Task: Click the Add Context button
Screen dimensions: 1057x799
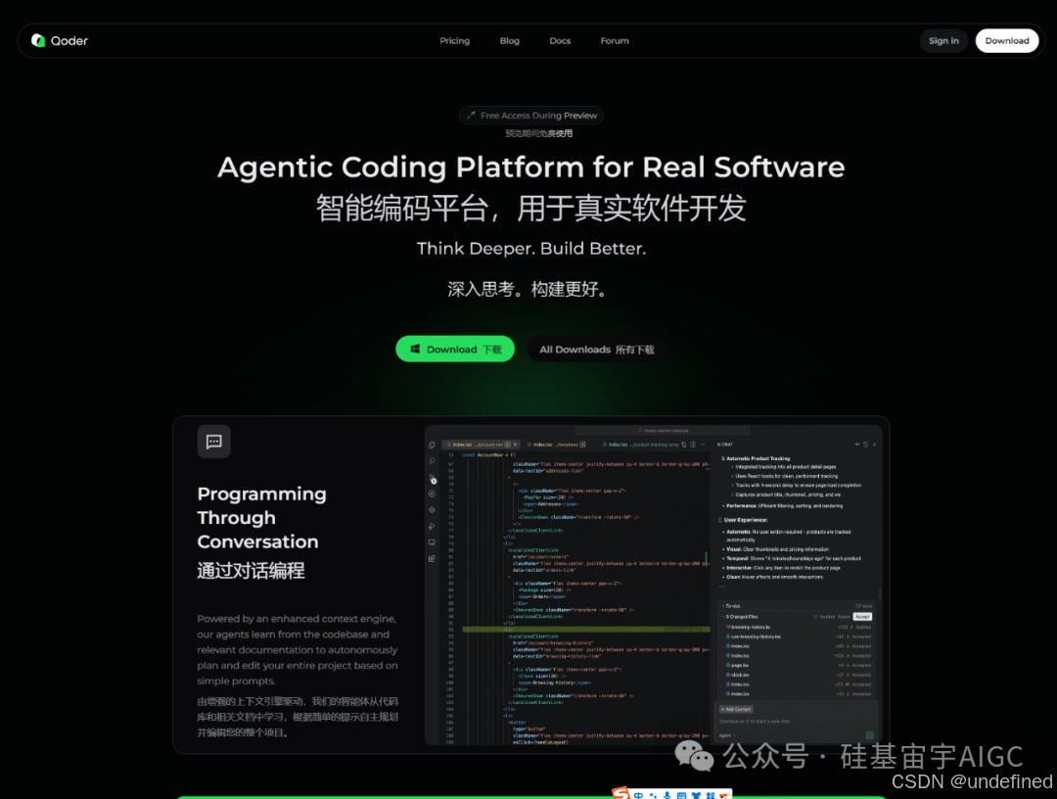Action: point(735,709)
